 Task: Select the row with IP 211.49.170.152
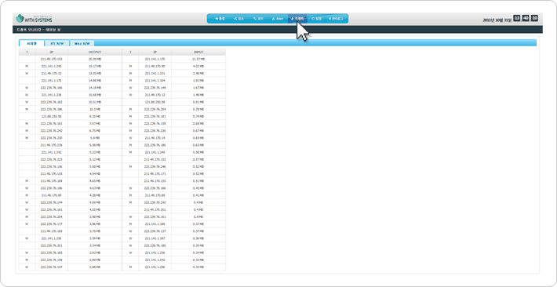tap(71, 59)
